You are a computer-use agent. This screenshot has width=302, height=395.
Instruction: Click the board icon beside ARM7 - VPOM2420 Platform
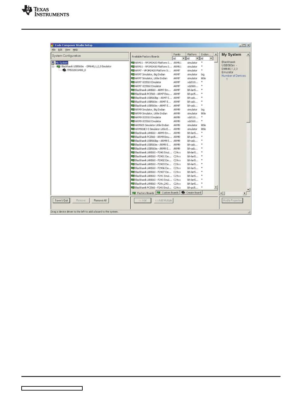133,70
